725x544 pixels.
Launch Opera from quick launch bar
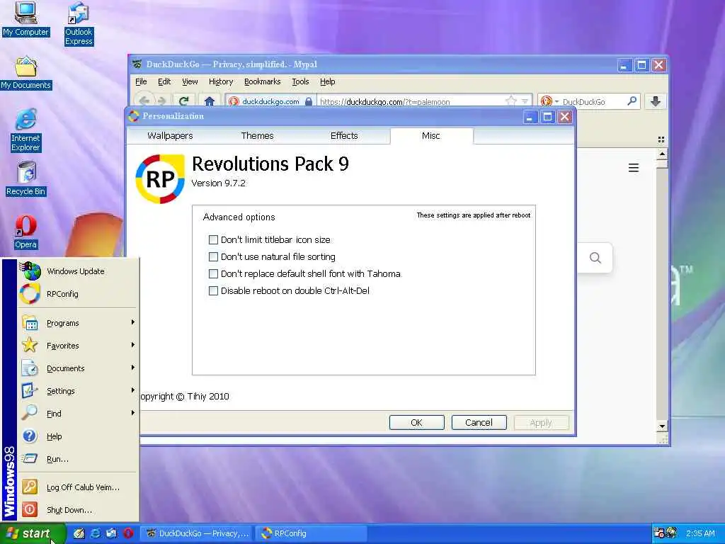point(129,533)
